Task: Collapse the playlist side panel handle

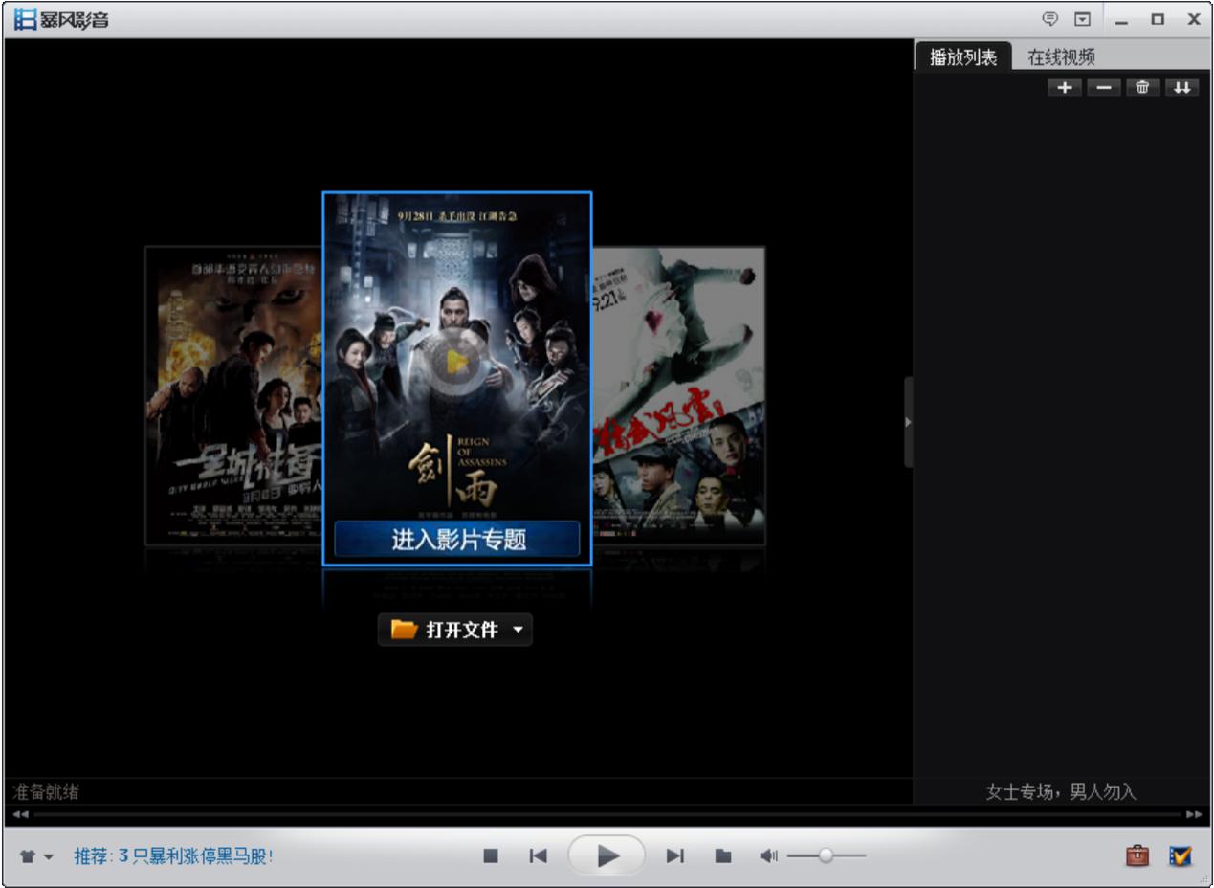Action: 909,422
